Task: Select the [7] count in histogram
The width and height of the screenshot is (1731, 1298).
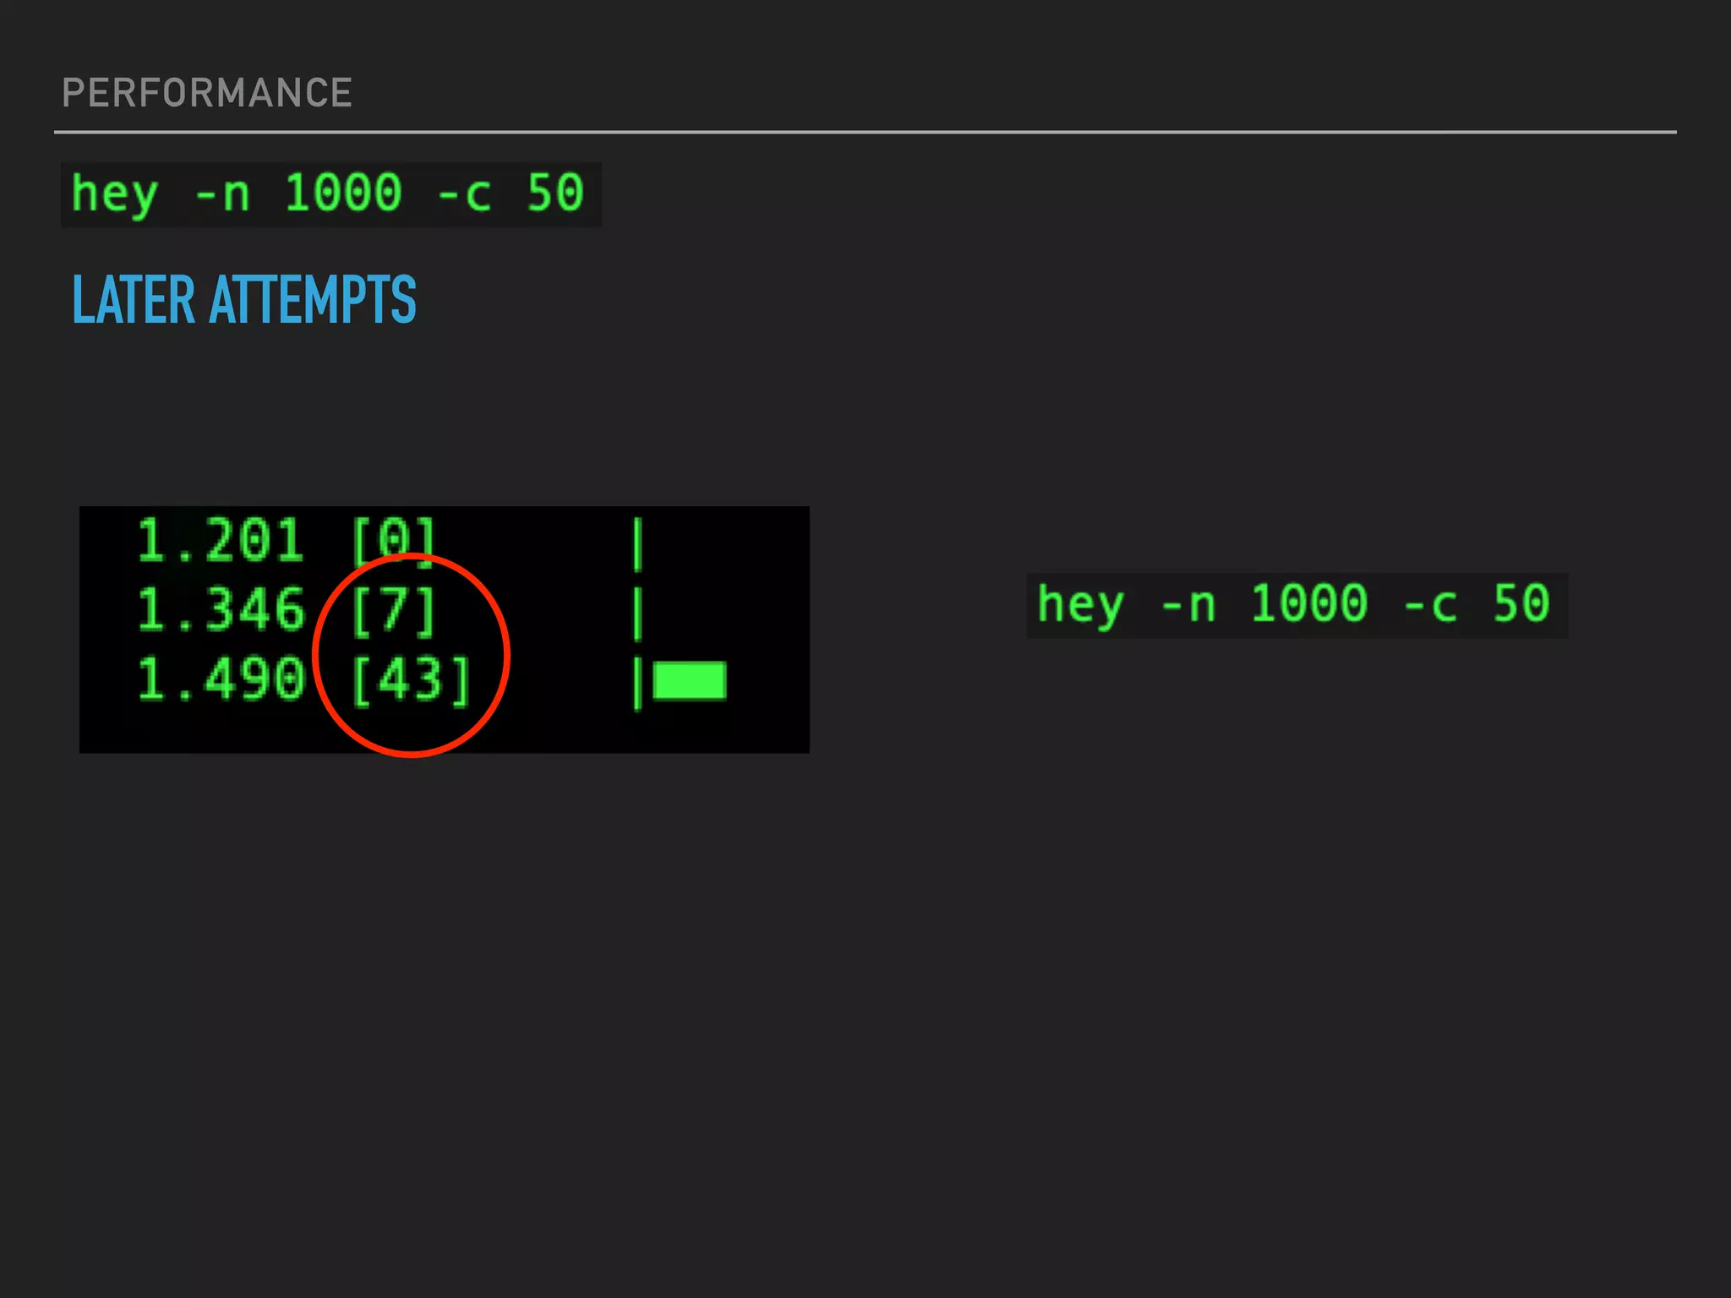Action: coord(394,610)
